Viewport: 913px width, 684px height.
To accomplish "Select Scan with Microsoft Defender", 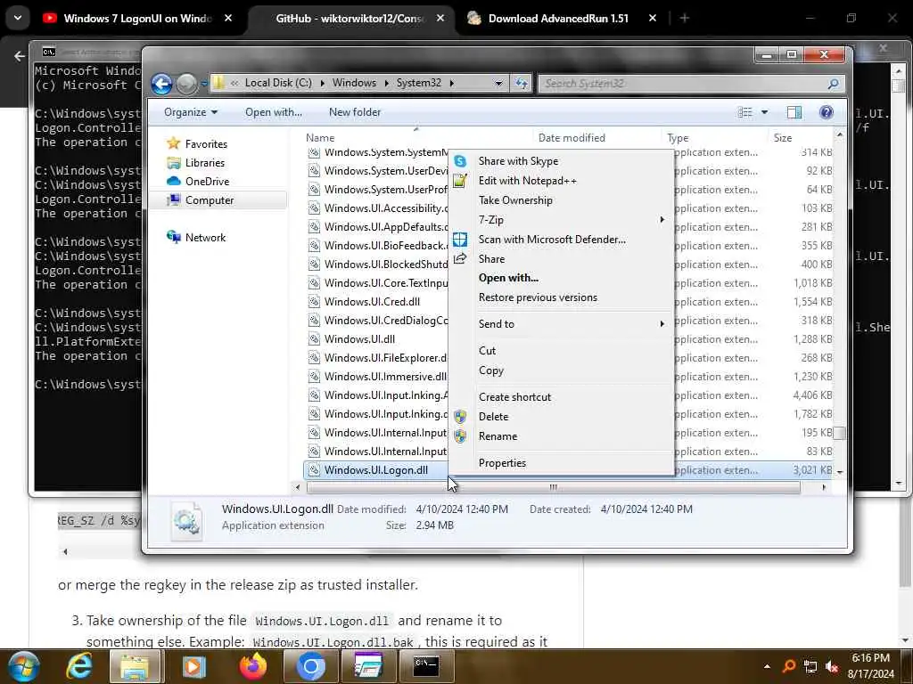I will coord(552,240).
